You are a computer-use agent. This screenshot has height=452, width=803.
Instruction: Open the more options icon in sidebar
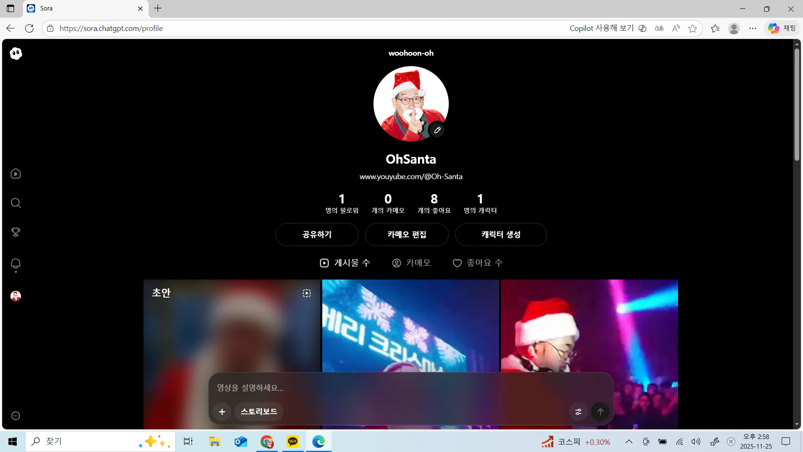click(x=16, y=416)
